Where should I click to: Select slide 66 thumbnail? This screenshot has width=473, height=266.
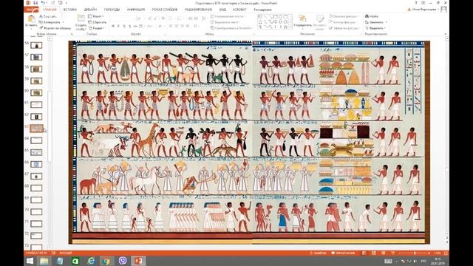36,164
